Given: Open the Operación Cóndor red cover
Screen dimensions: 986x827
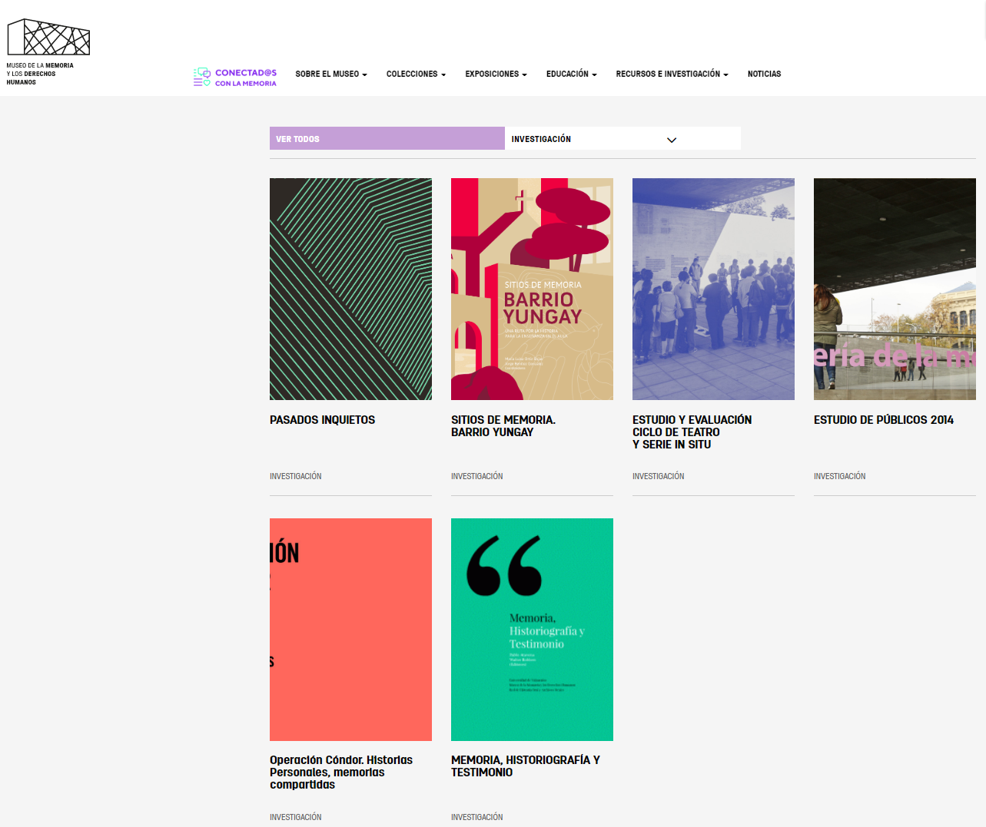Looking at the screenshot, I should (350, 630).
